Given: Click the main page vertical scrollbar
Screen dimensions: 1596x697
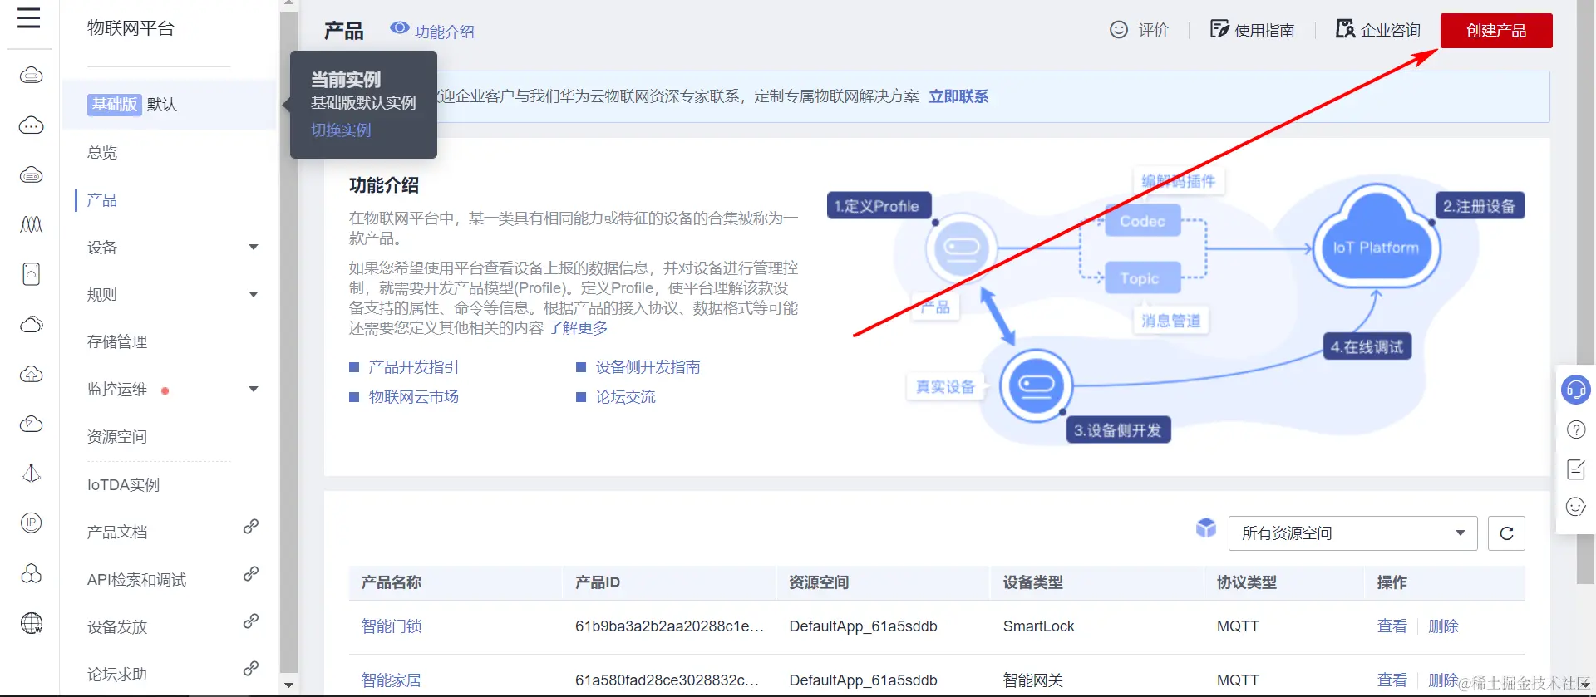Looking at the screenshot, I should click(1585, 291).
